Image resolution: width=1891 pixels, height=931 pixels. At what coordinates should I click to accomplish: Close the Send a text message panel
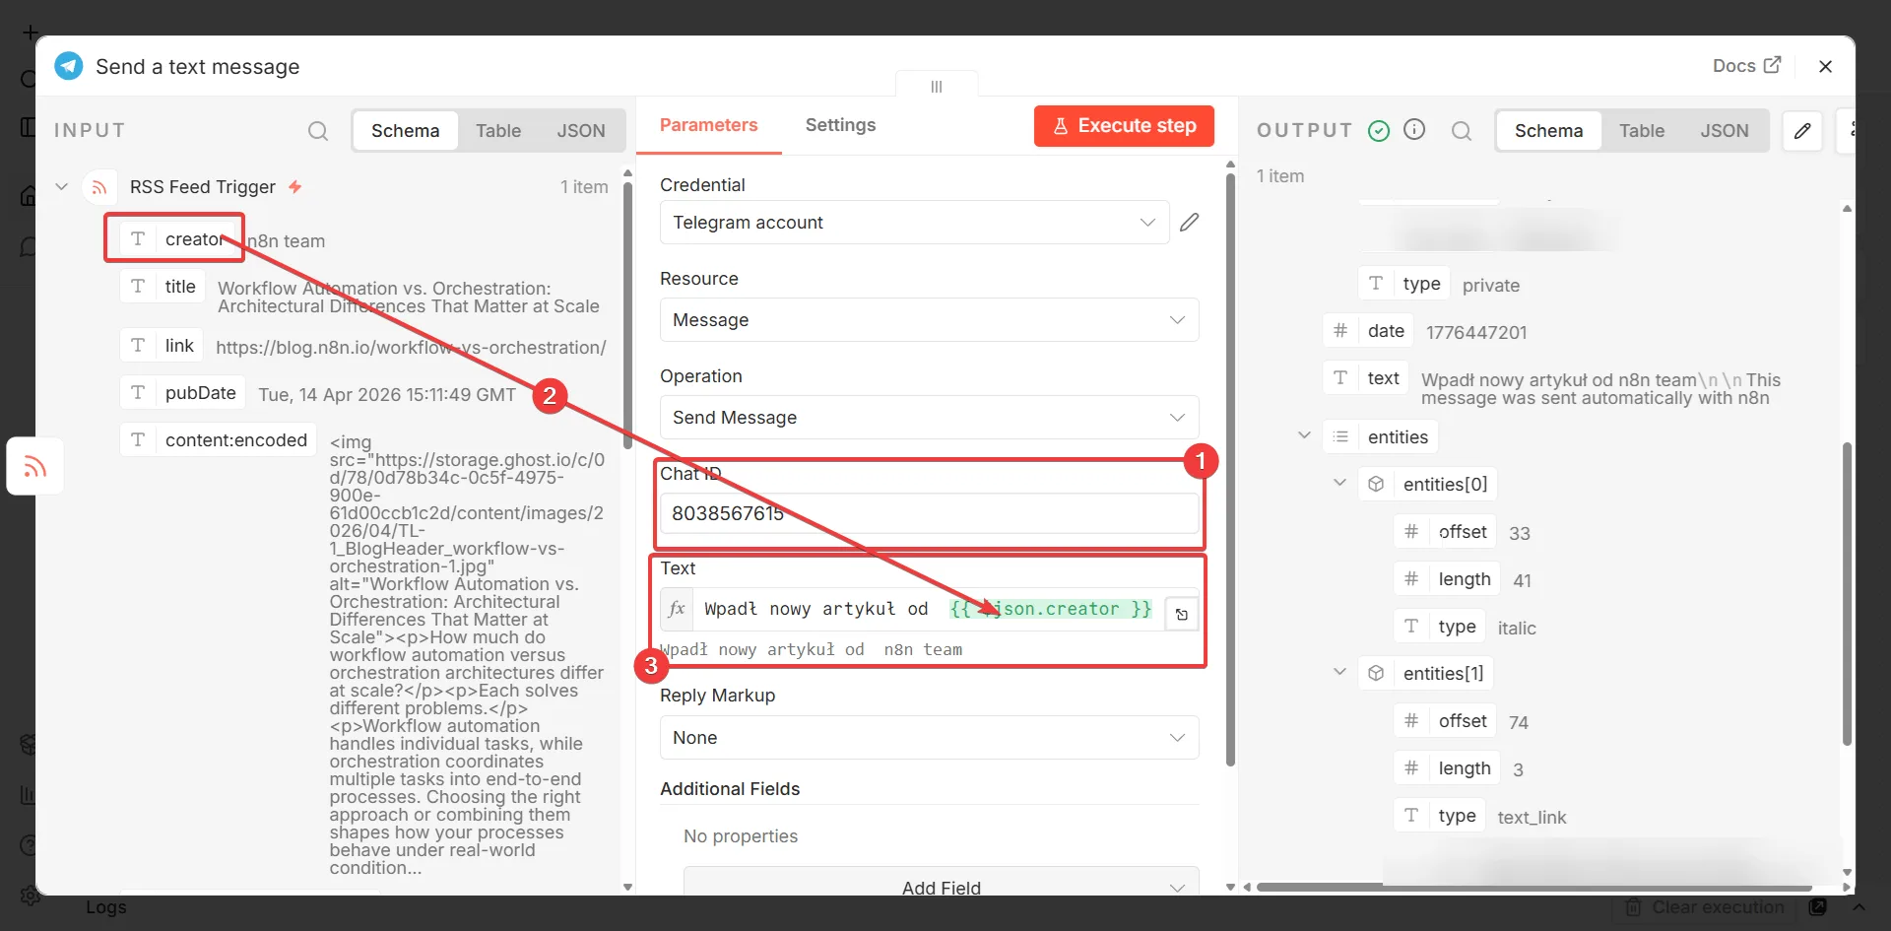point(1825,66)
